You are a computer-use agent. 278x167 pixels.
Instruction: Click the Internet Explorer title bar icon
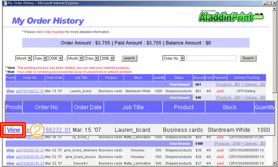[5, 3]
